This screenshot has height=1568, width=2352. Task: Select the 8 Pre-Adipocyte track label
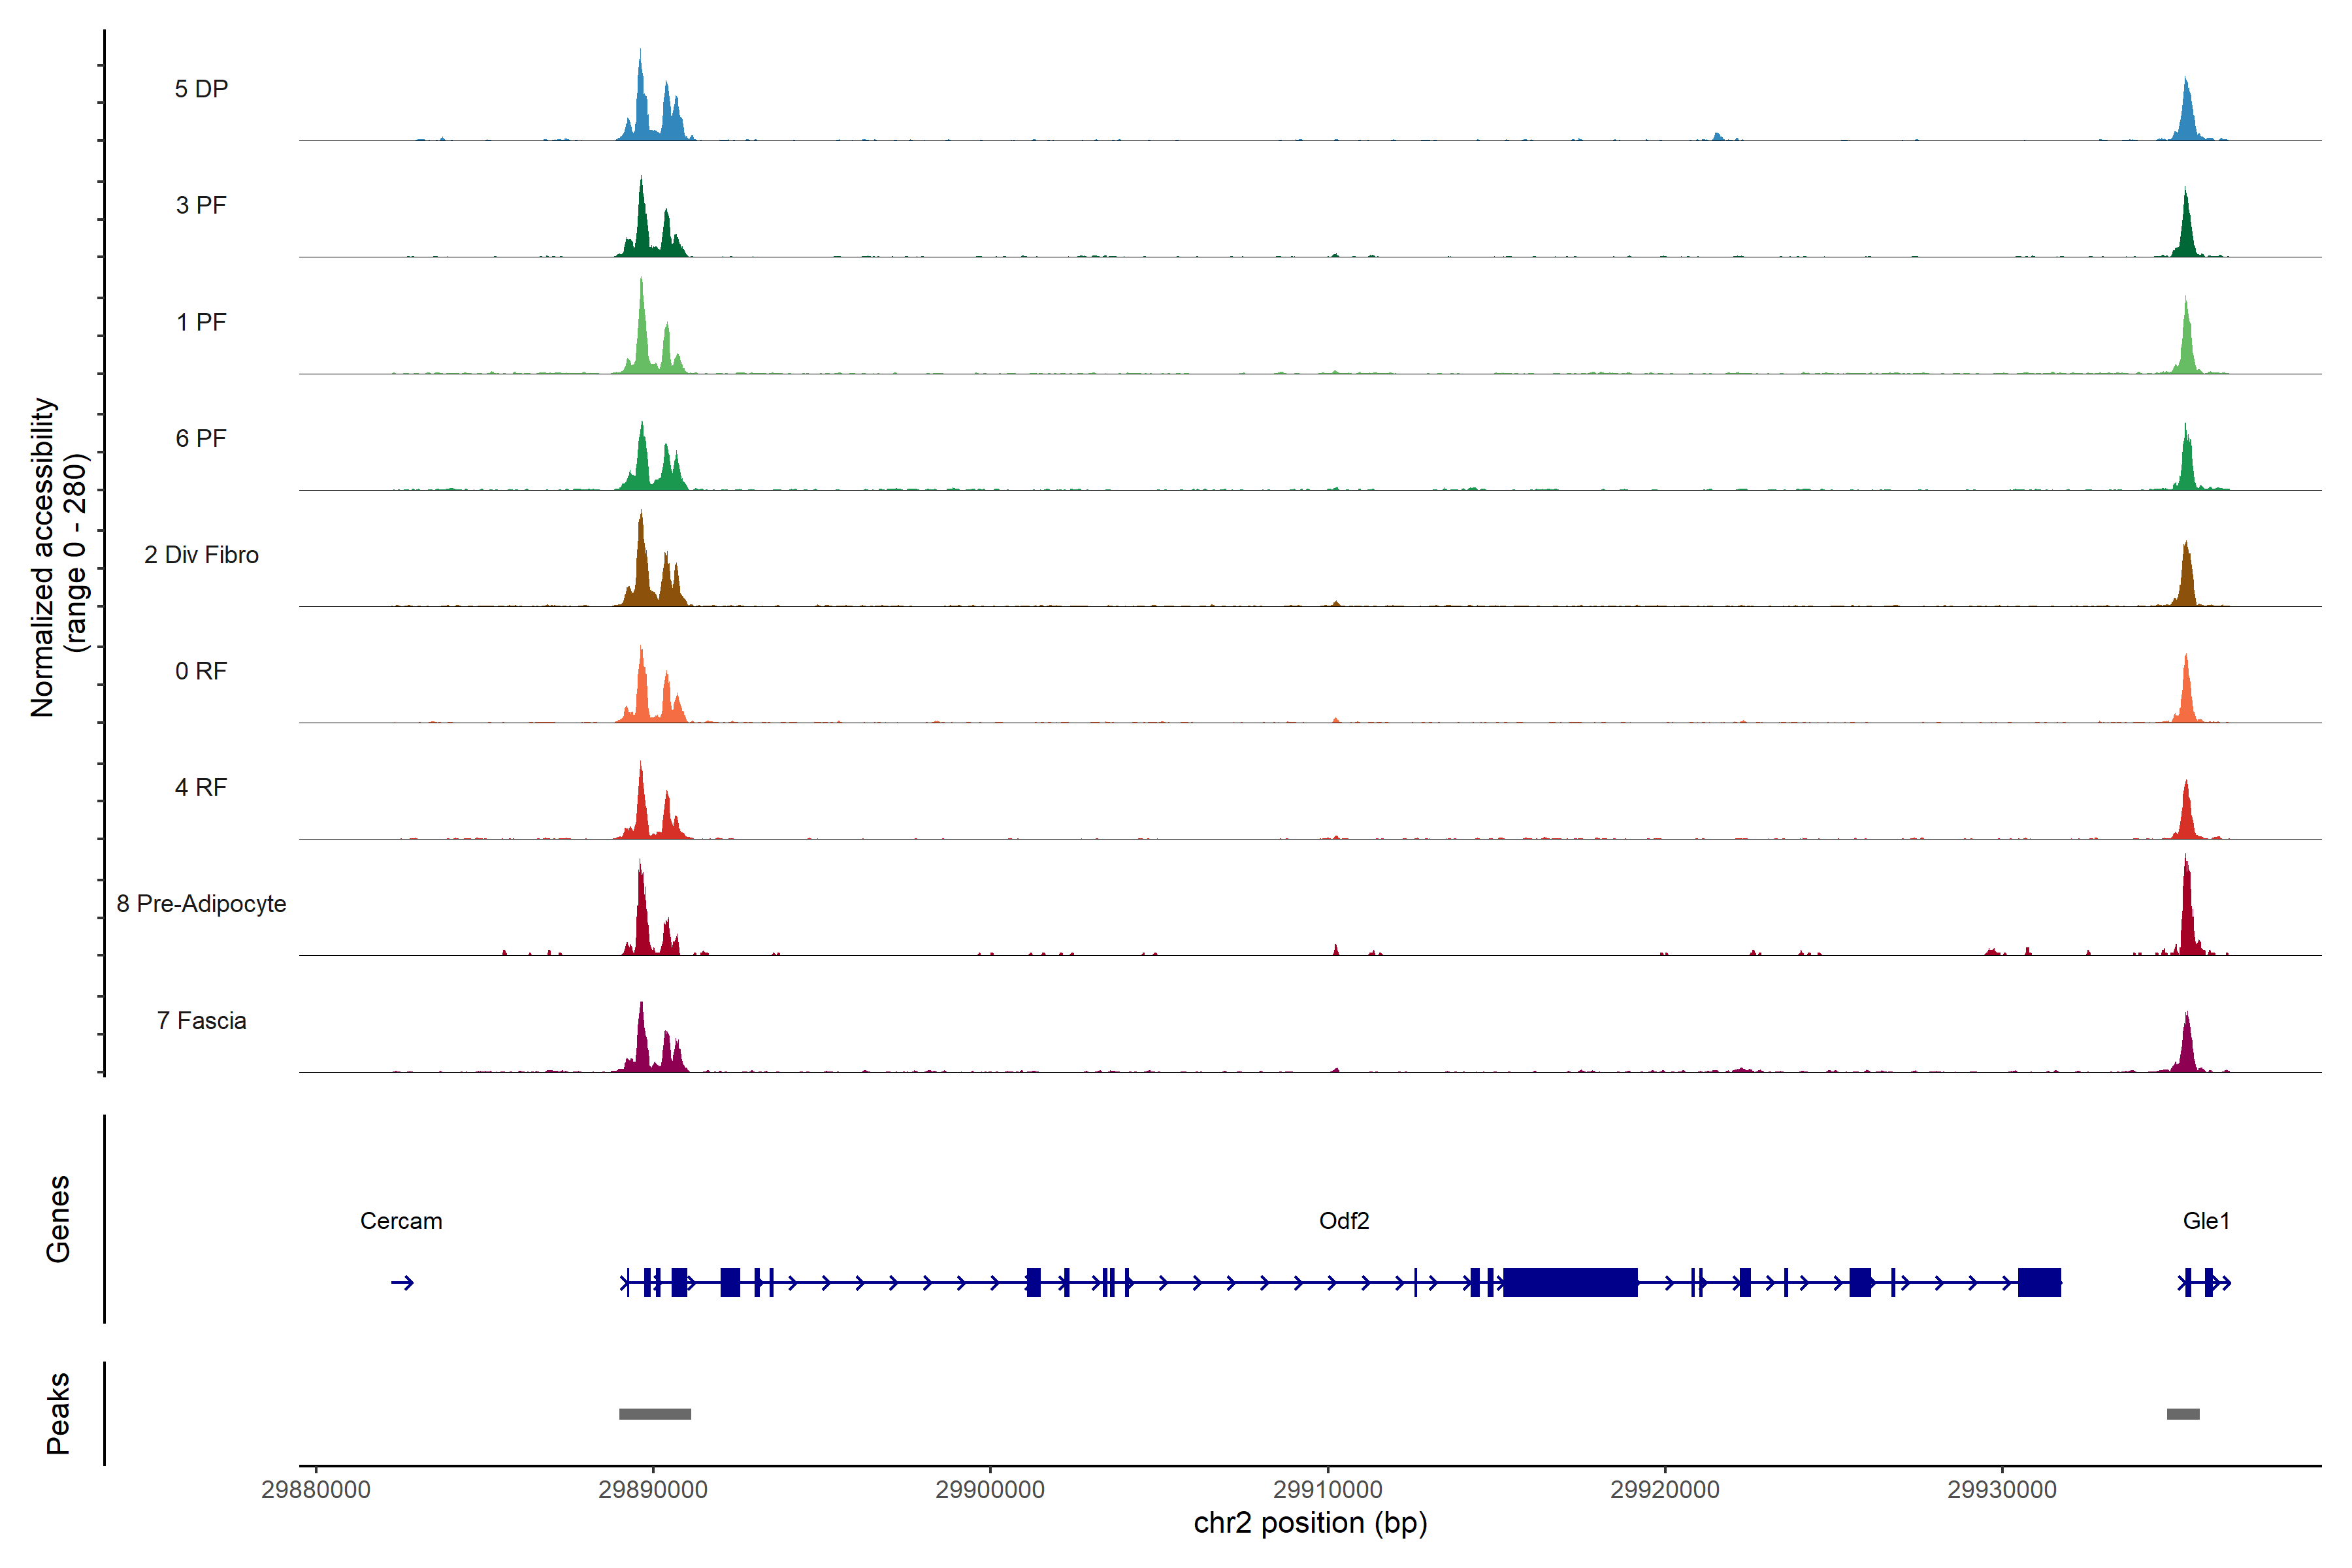[x=201, y=904]
